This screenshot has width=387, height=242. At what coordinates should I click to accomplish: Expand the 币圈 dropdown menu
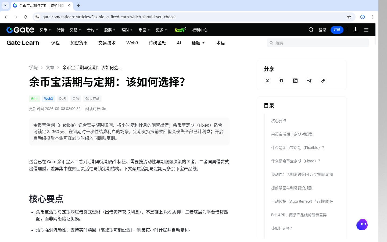[144, 30]
